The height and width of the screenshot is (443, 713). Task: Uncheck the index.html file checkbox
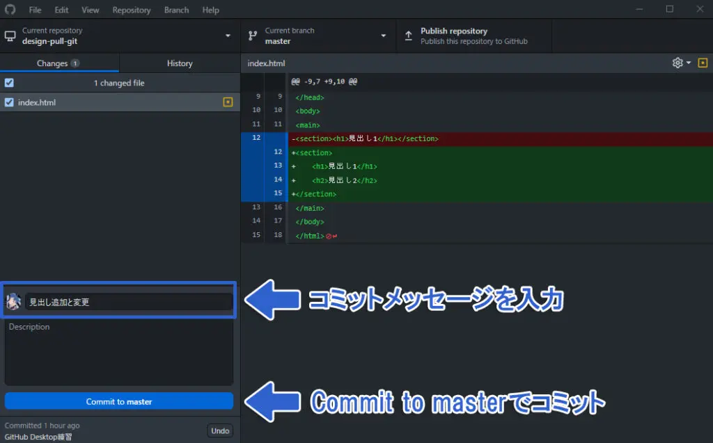[x=9, y=102]
